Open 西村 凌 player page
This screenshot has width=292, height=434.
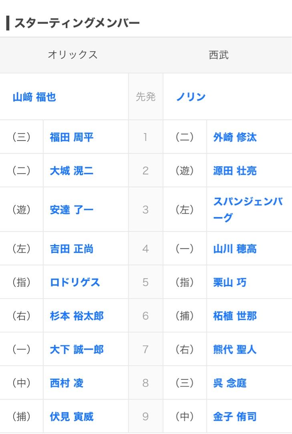point(66,383)
